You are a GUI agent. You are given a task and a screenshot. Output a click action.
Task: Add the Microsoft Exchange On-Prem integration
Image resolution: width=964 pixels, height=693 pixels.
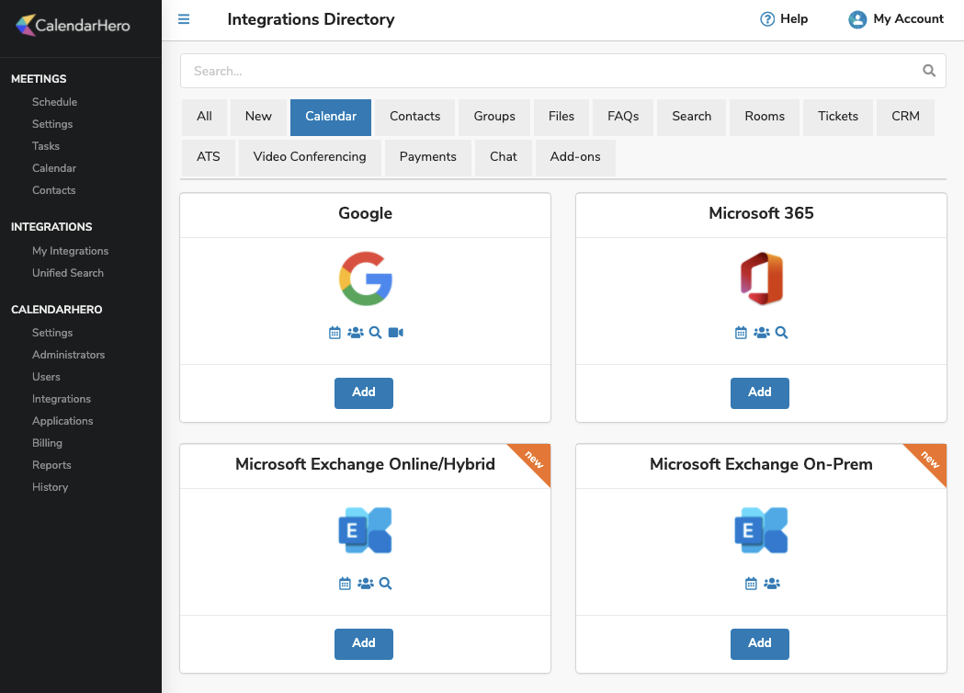pyautogui.click(x=759, y=643)
